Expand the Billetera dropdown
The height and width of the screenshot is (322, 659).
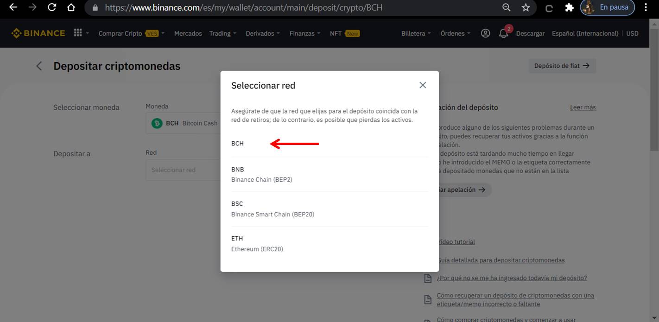click(416, 33)
